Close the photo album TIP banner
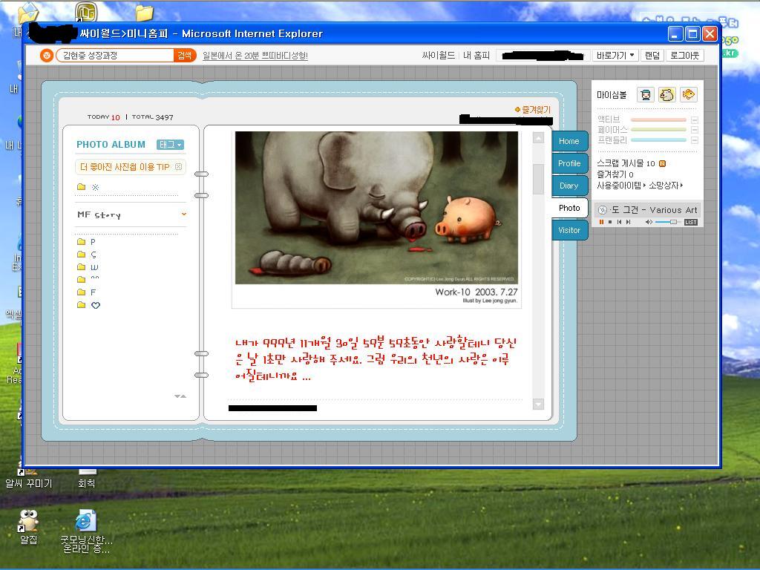This screenshot has width=760, height=570. tap(178, 167)
